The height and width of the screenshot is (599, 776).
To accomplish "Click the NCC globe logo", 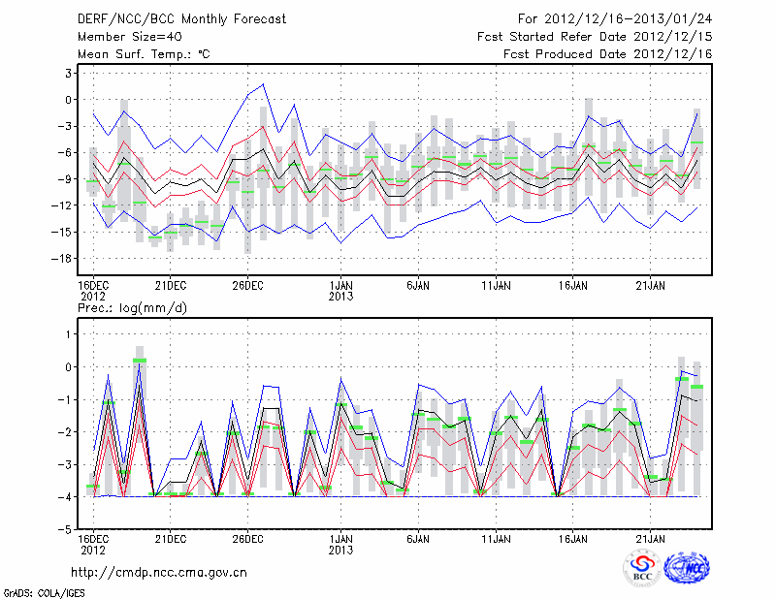I will pos(690,568).
